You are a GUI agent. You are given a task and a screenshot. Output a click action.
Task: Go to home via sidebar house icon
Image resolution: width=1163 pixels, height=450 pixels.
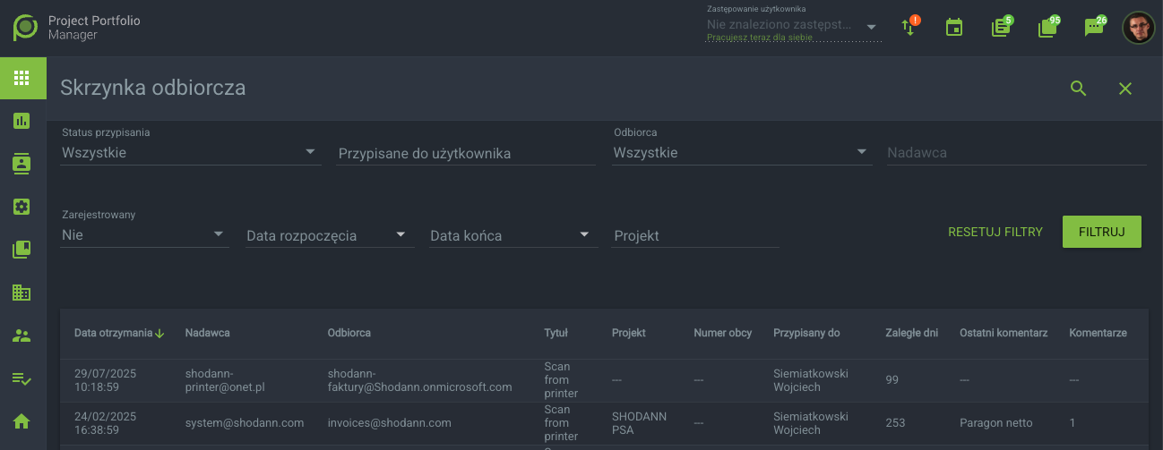pos(22,420)
